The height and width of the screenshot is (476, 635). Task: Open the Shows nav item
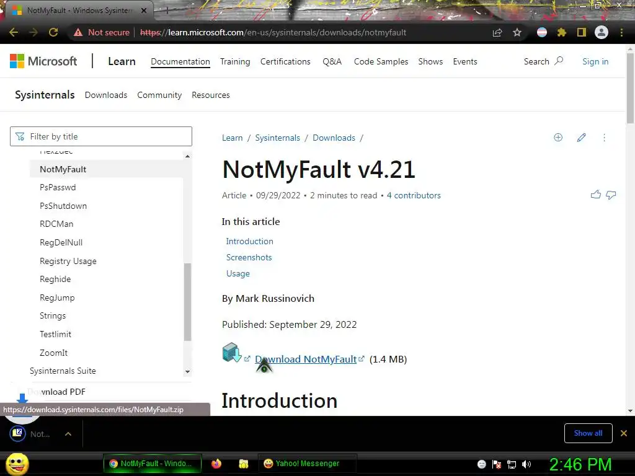[430, 61]
